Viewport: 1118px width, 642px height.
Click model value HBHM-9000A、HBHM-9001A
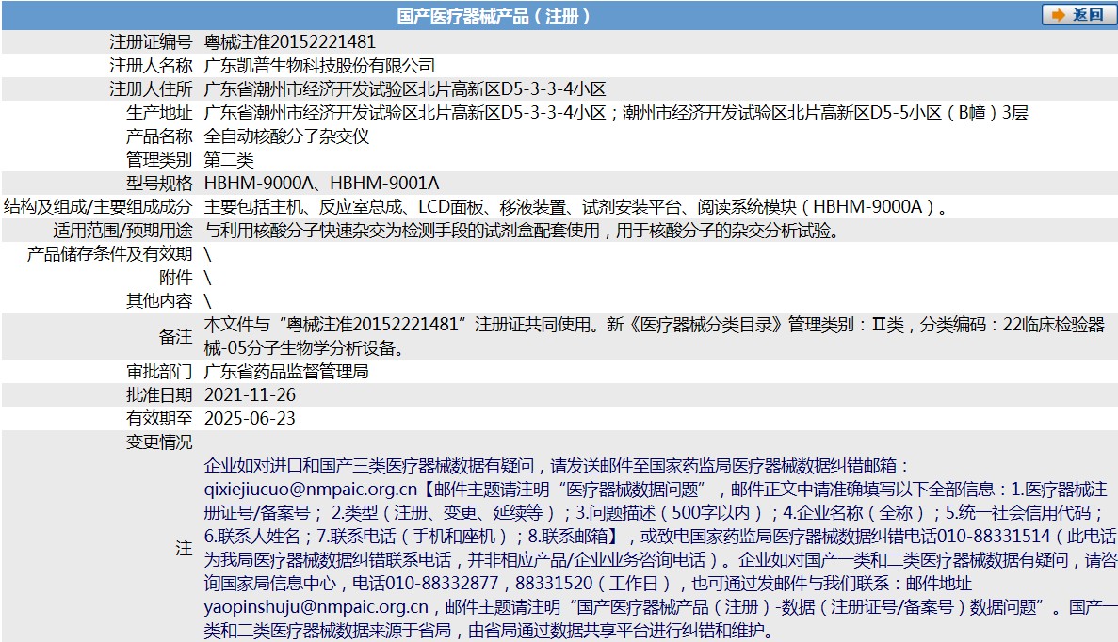pyautogui.click(x=321, y=184)
